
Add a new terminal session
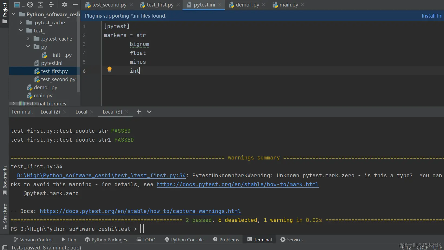click(x=138, y=112)
